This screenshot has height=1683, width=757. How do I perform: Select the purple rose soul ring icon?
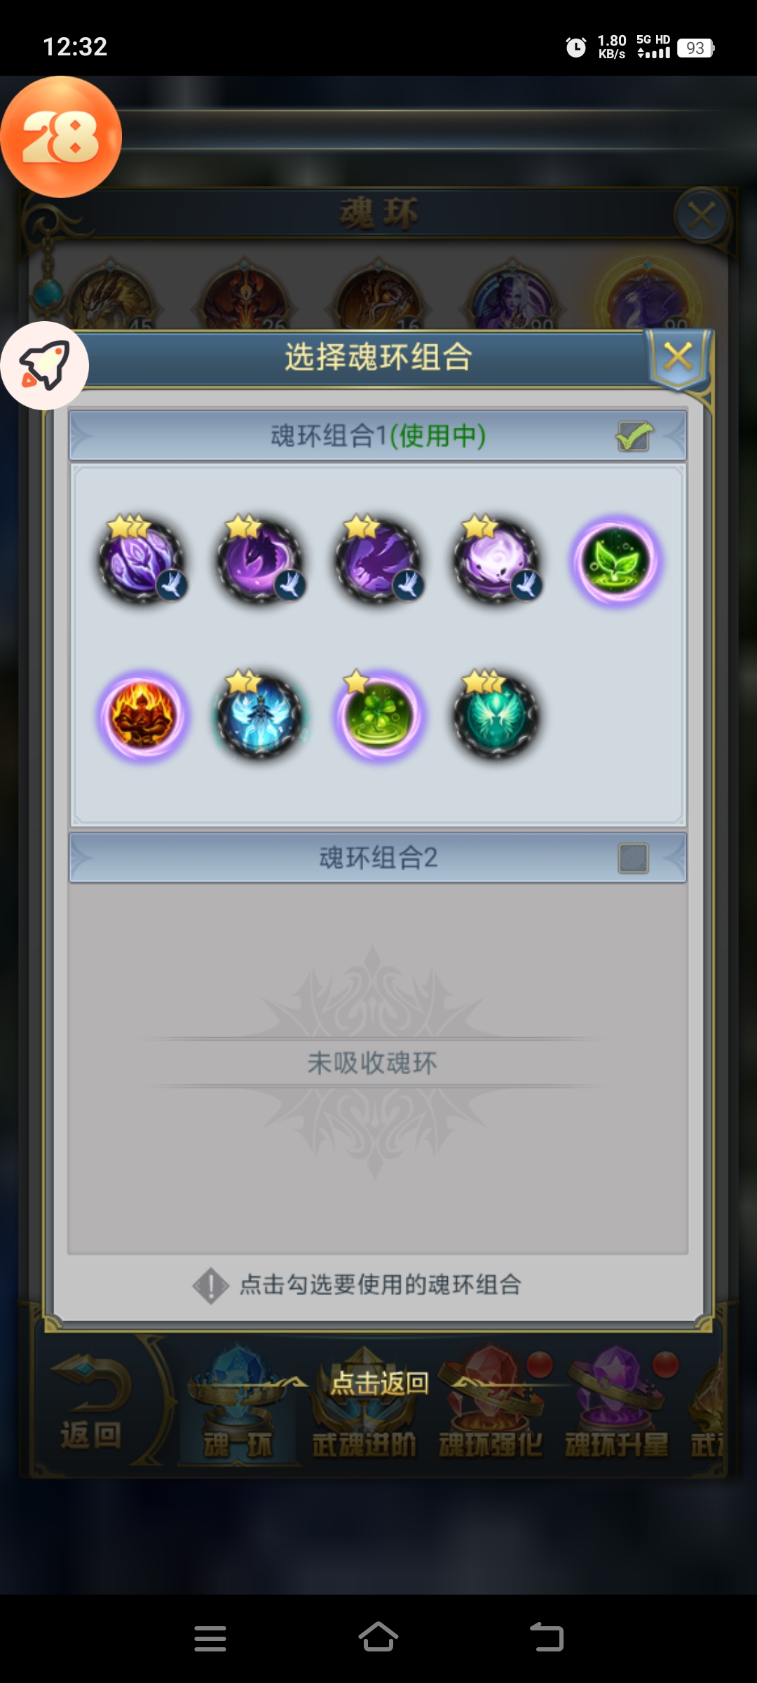click(142, 561)
